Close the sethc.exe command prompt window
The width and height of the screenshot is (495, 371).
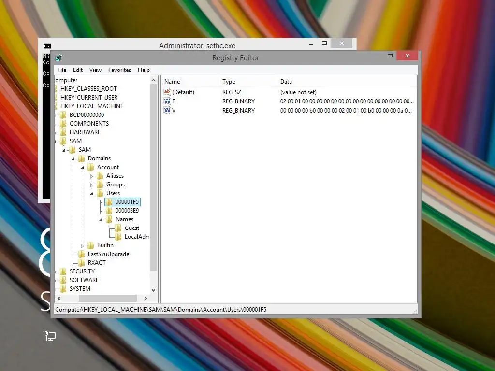(x=342, y=43)
